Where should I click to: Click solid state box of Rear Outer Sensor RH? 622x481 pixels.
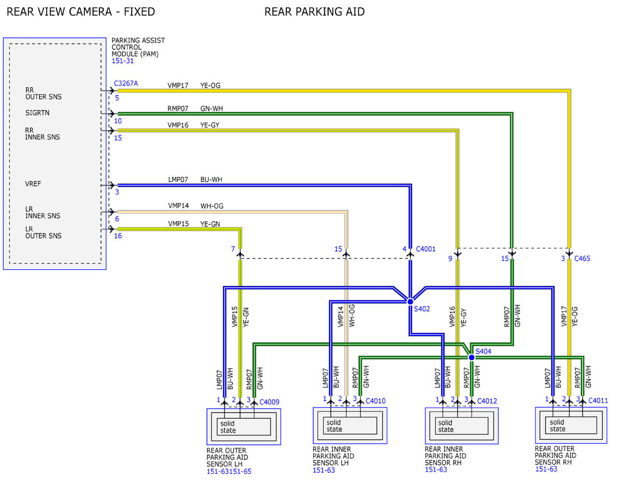pos(571,425)
